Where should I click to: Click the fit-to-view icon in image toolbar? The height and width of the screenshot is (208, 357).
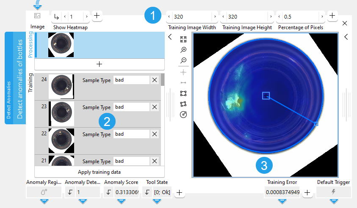[183, 39]
